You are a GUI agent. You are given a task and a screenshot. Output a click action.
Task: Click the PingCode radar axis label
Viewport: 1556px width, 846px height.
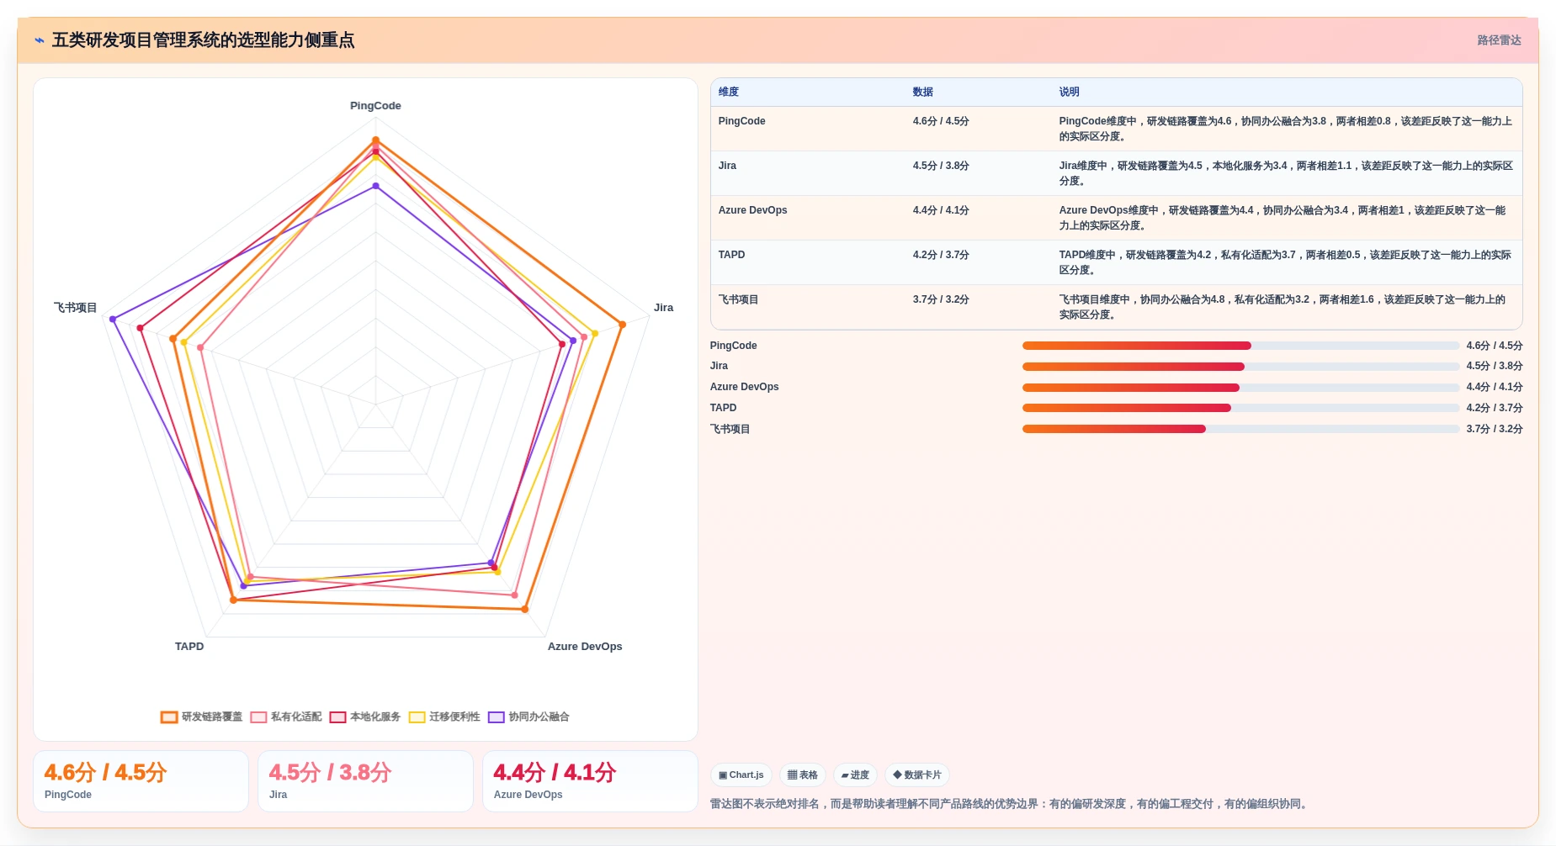(x=375, y=106)
